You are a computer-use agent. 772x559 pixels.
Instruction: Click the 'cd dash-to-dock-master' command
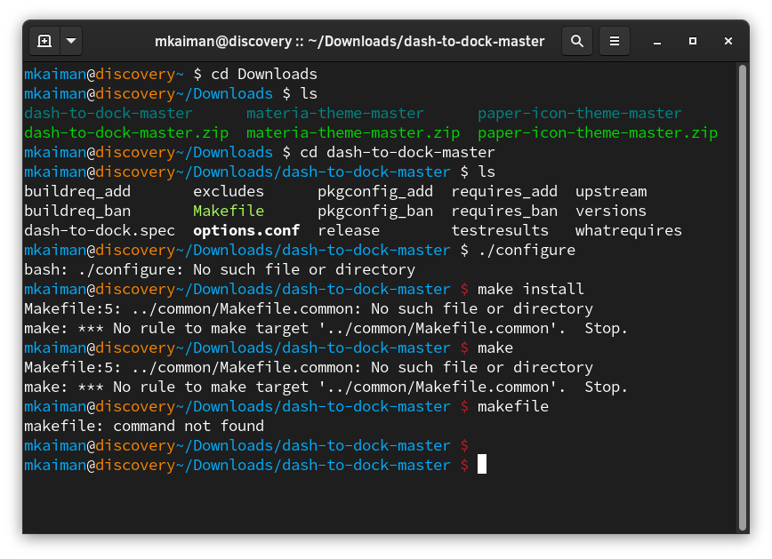398,153
